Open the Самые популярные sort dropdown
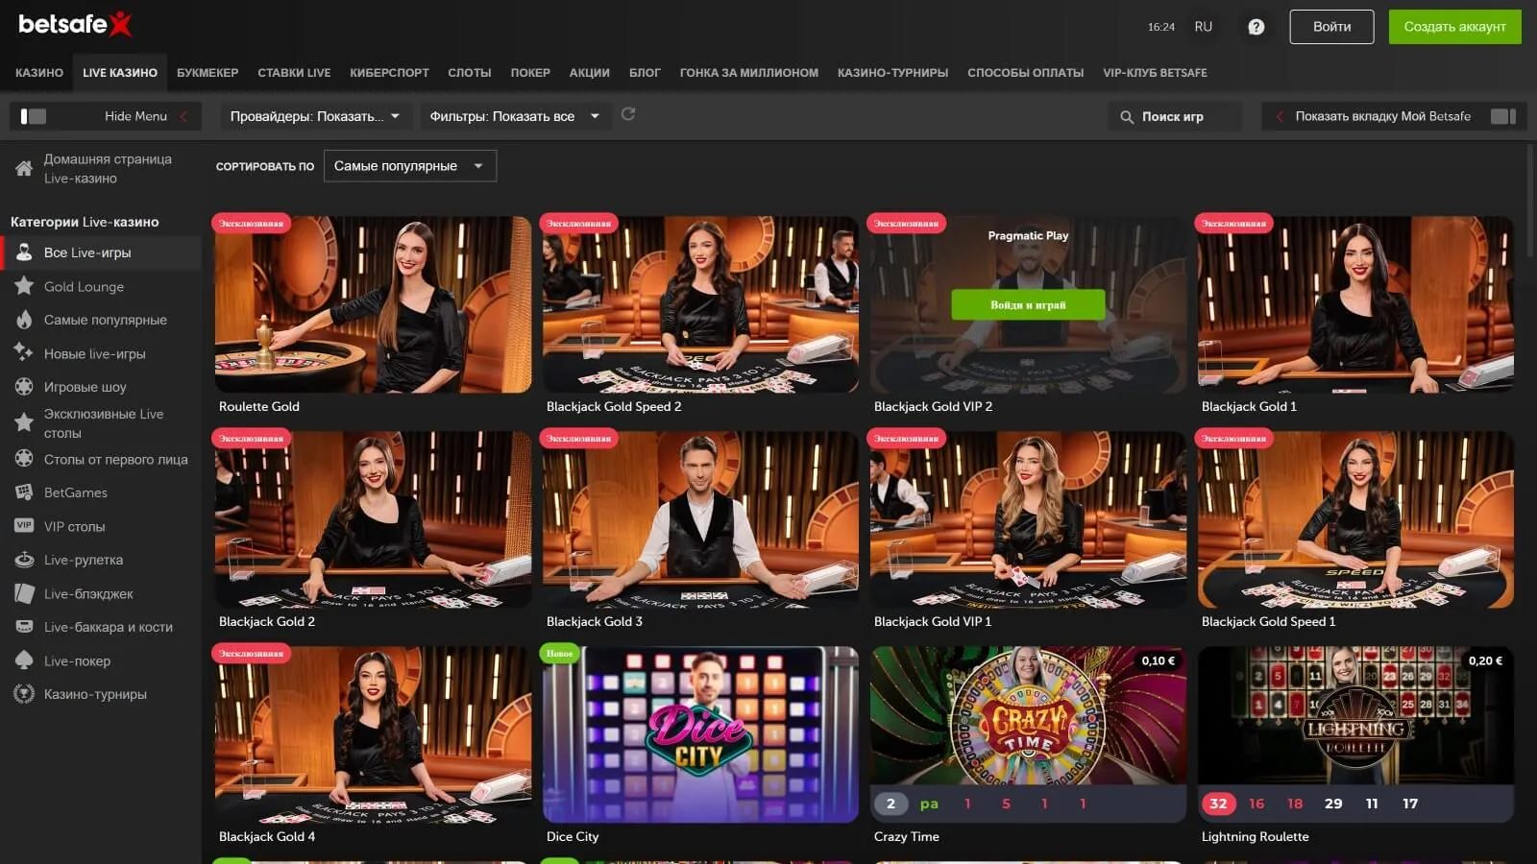 [x=410, y=166]
